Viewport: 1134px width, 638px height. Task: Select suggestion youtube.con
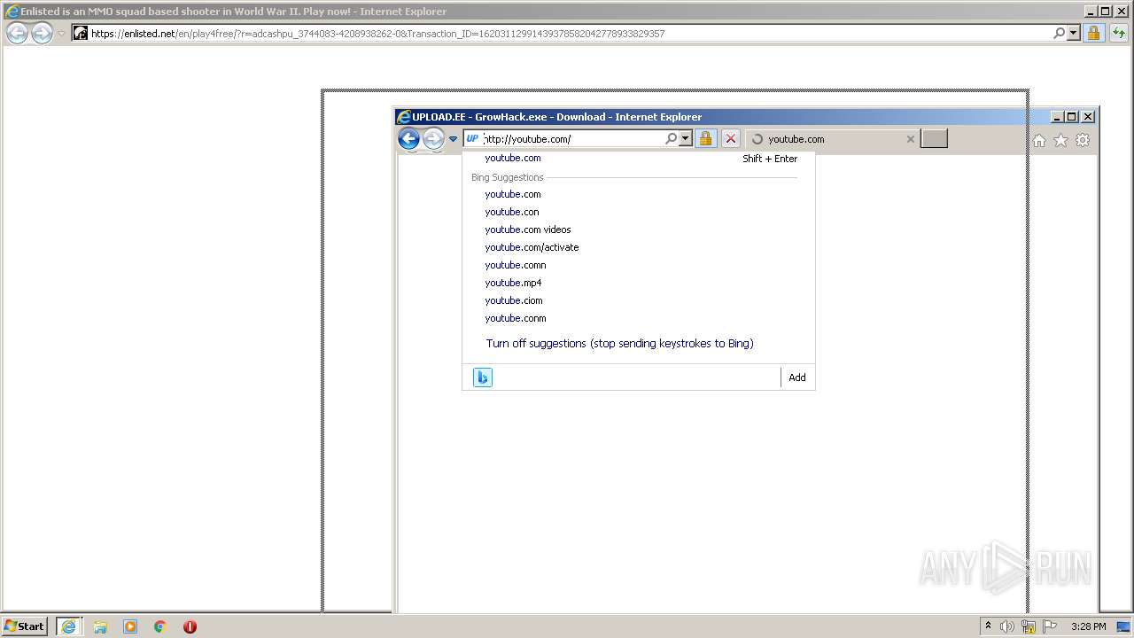point(638,212)
